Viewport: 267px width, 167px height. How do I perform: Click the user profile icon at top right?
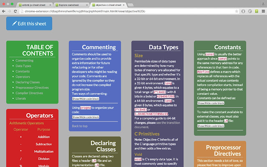coord(263,4)
